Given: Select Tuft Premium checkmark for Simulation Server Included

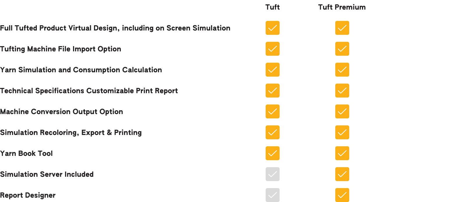Looking at the screenshot, I should point(342,174).
